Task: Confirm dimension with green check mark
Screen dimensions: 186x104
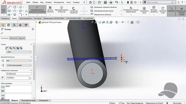Action: pyautogui.click(x=2, y=33)
